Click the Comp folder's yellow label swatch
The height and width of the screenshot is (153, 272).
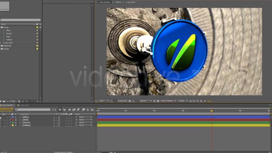37,27
